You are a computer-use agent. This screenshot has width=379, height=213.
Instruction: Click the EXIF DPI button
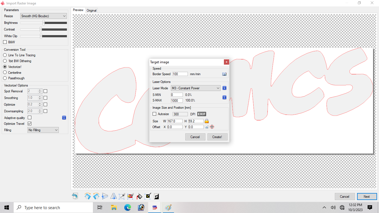tap(202, 114)
